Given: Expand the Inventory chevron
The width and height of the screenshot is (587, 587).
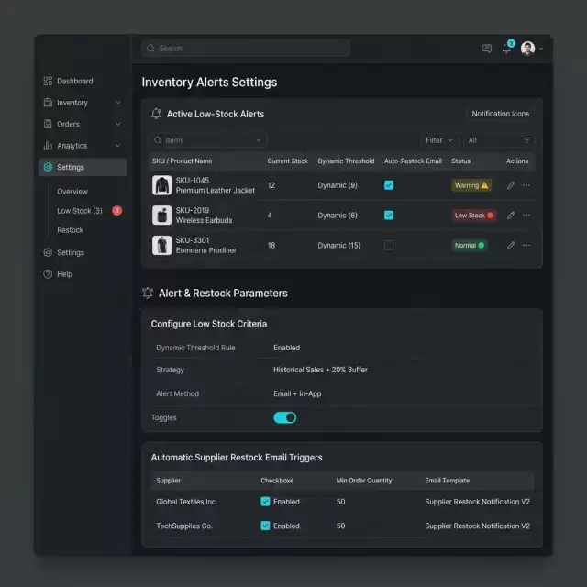Looking at the screenshot, I should (x=117, y=102).
